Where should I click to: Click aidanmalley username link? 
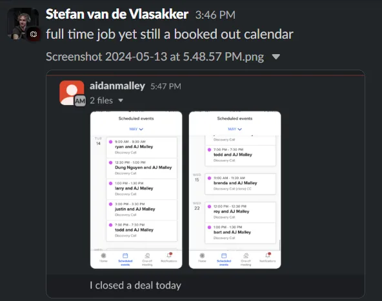[117, 86]
